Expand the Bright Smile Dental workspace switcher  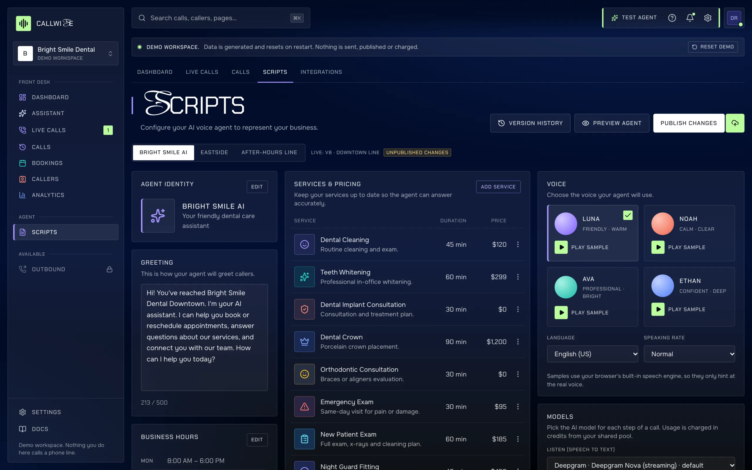click(x=66, y=53)
